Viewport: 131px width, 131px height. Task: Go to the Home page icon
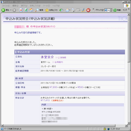tap(31, 10)
